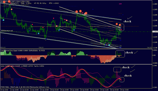158x91 pixels.
Task: Click the 1.2225 price axis label
Action: [x=155, y=37]
